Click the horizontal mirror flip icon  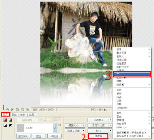(x=17, y=110)
